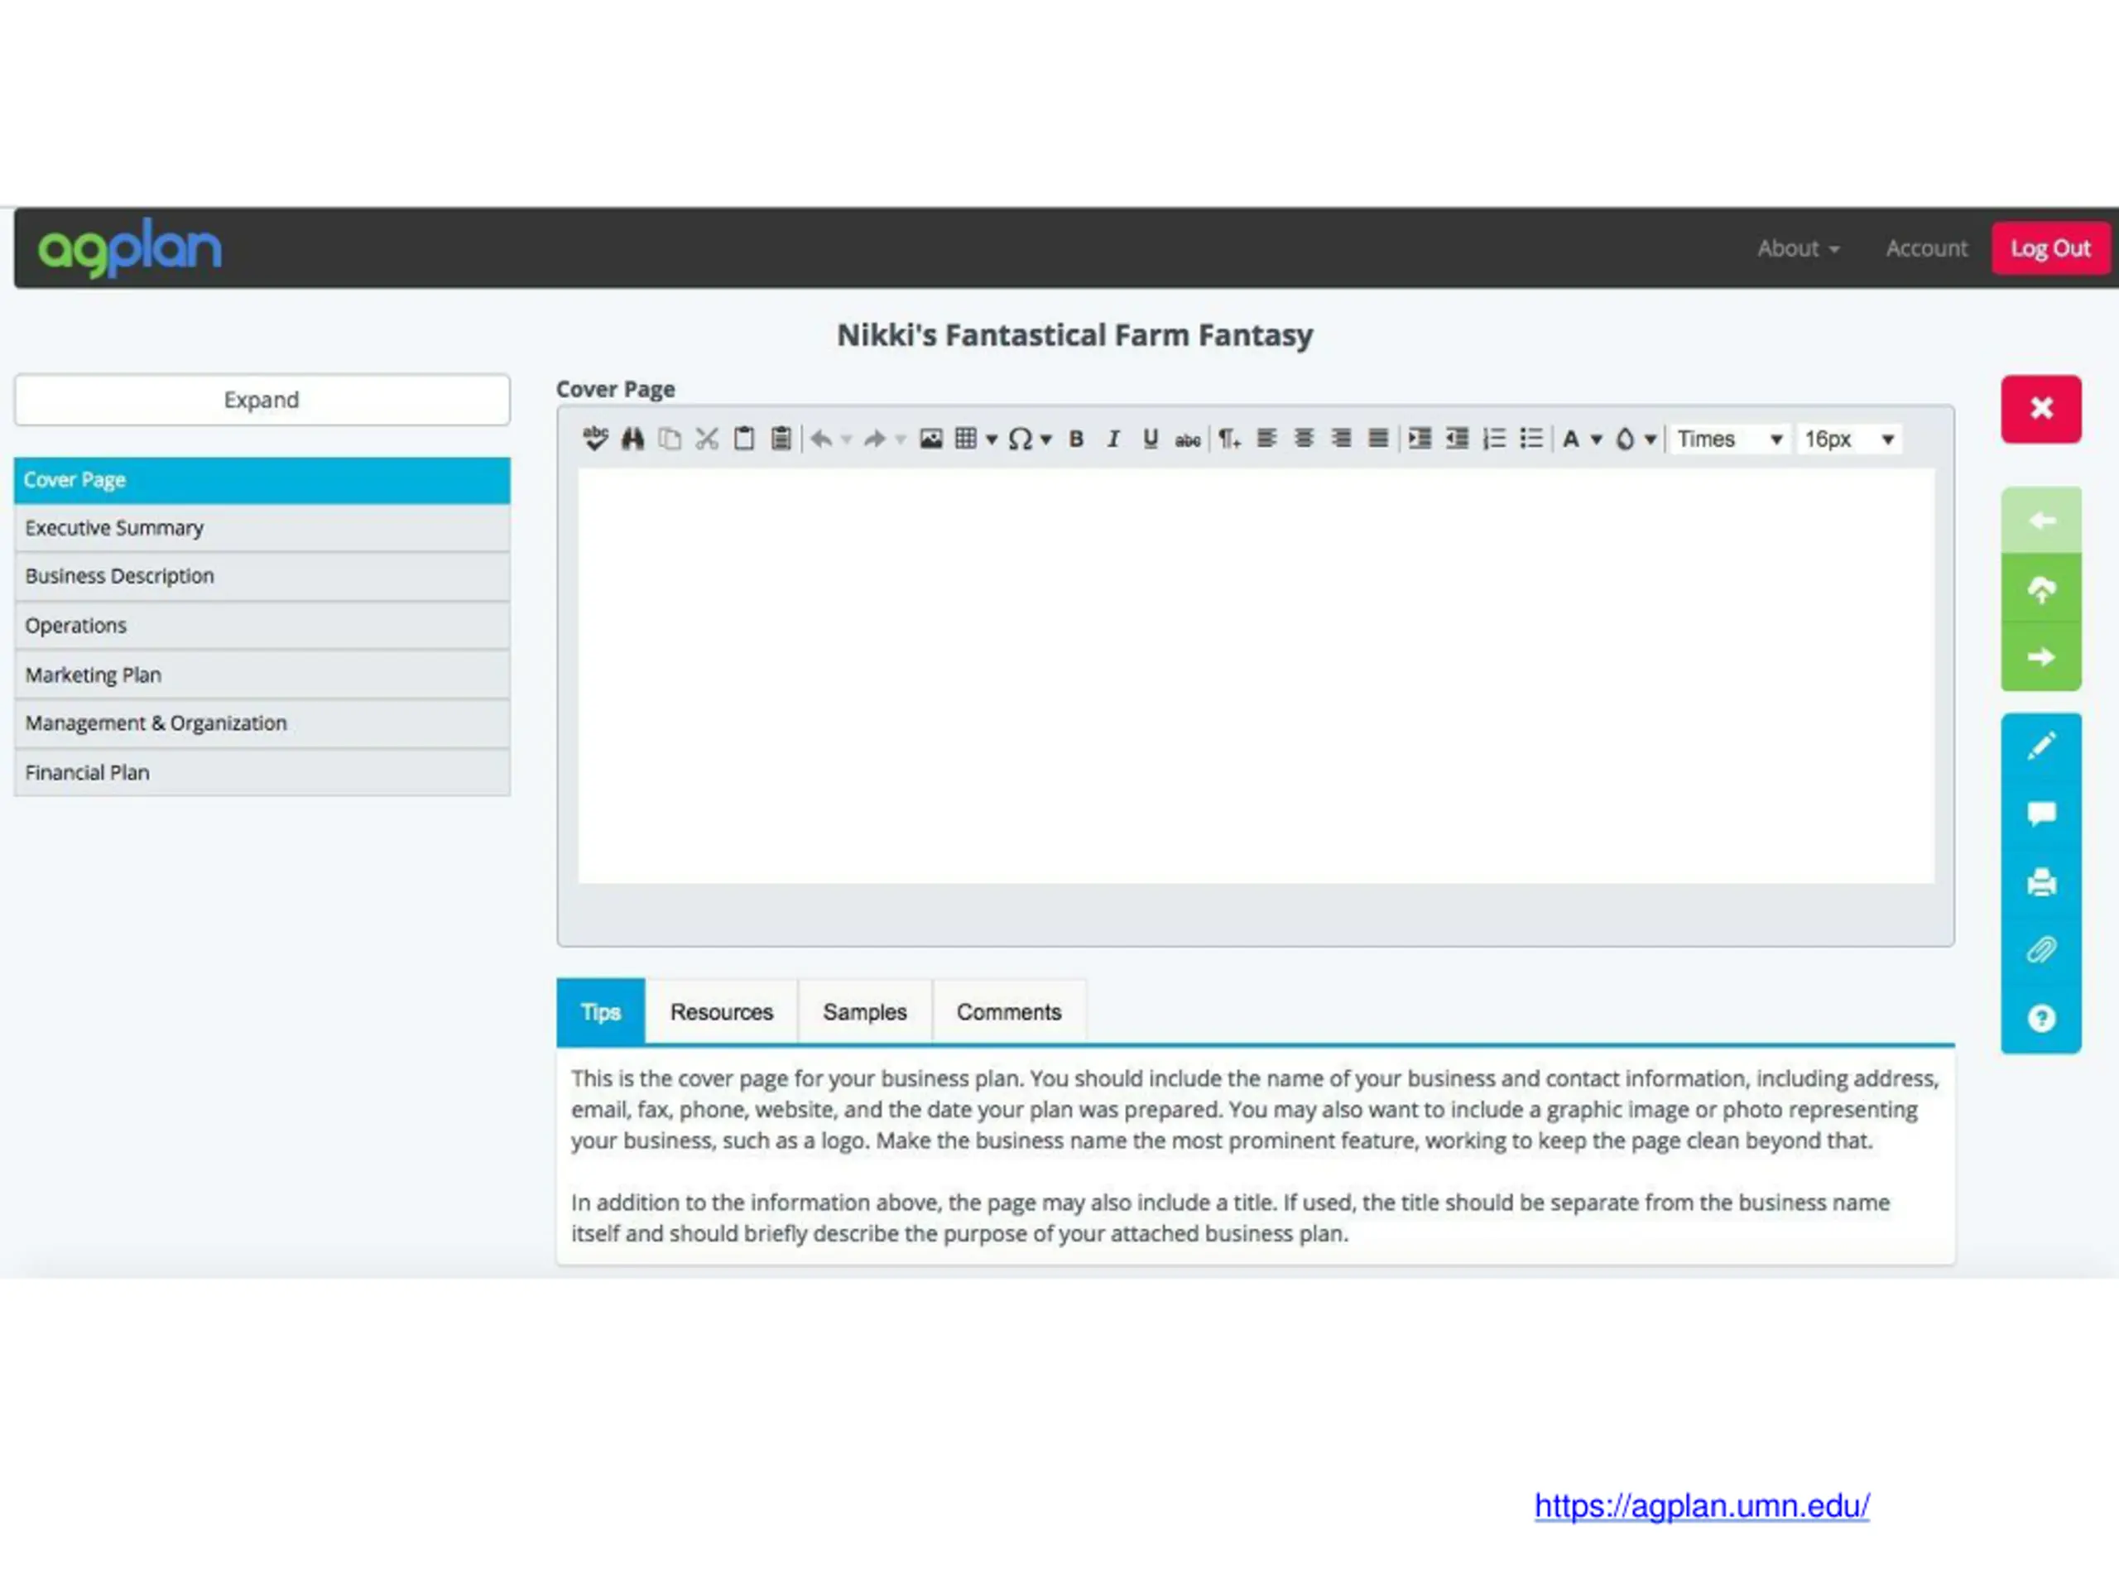This screenshot has height=1589, width=2119.
Task: Click the undo arrow icon
Action: 821,439
